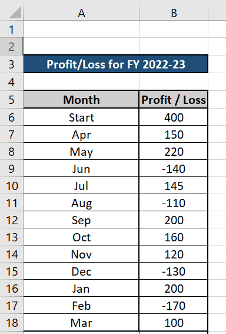Select row 3 header
226x334 pixels.
point(11,64)
